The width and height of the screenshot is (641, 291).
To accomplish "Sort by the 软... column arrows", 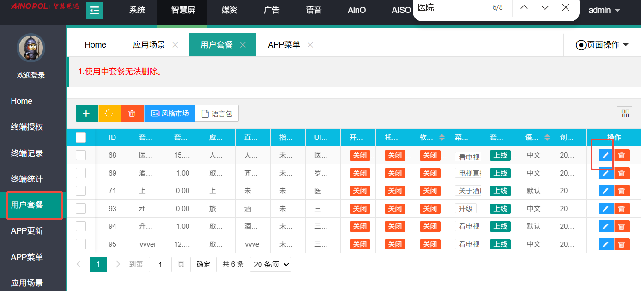I will 442,138.
